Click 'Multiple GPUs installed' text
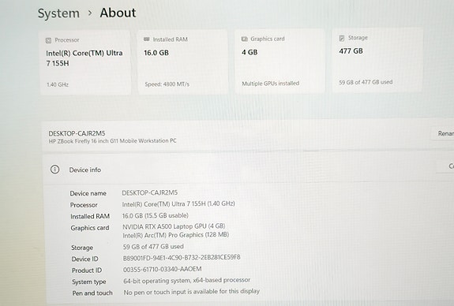 point(271,84)
